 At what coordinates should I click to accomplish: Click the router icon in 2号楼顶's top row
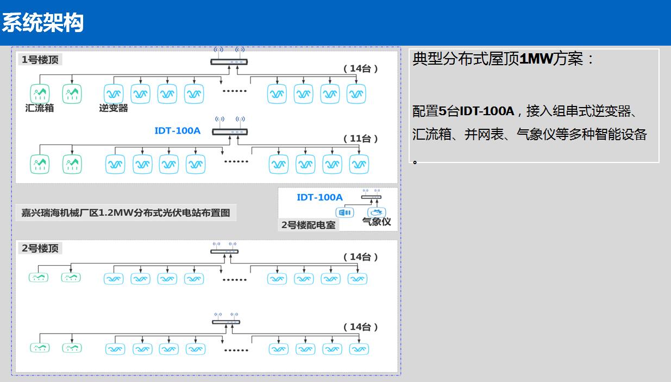(x=224, y=251)
